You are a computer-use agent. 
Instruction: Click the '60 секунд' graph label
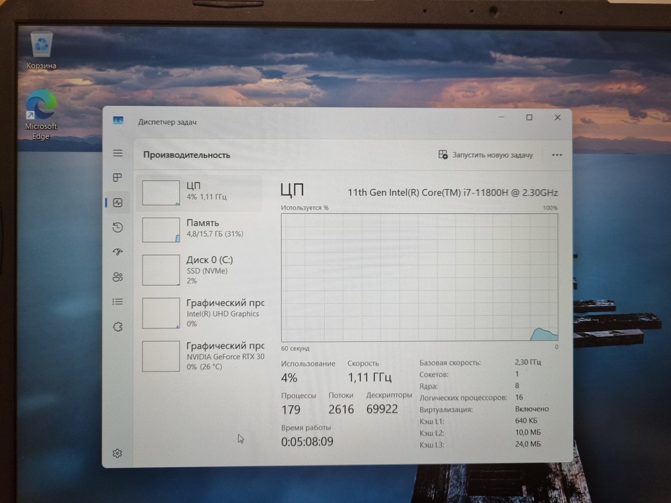click(x=295, y=348)
